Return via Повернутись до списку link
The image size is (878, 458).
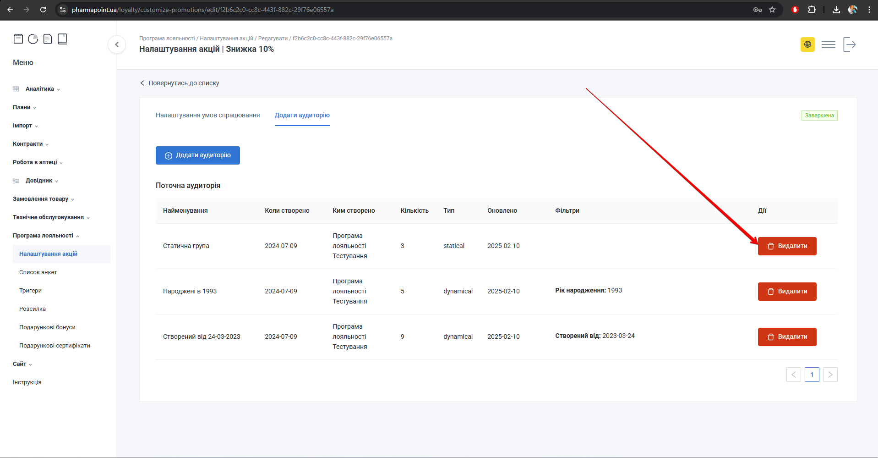[180, 83]
